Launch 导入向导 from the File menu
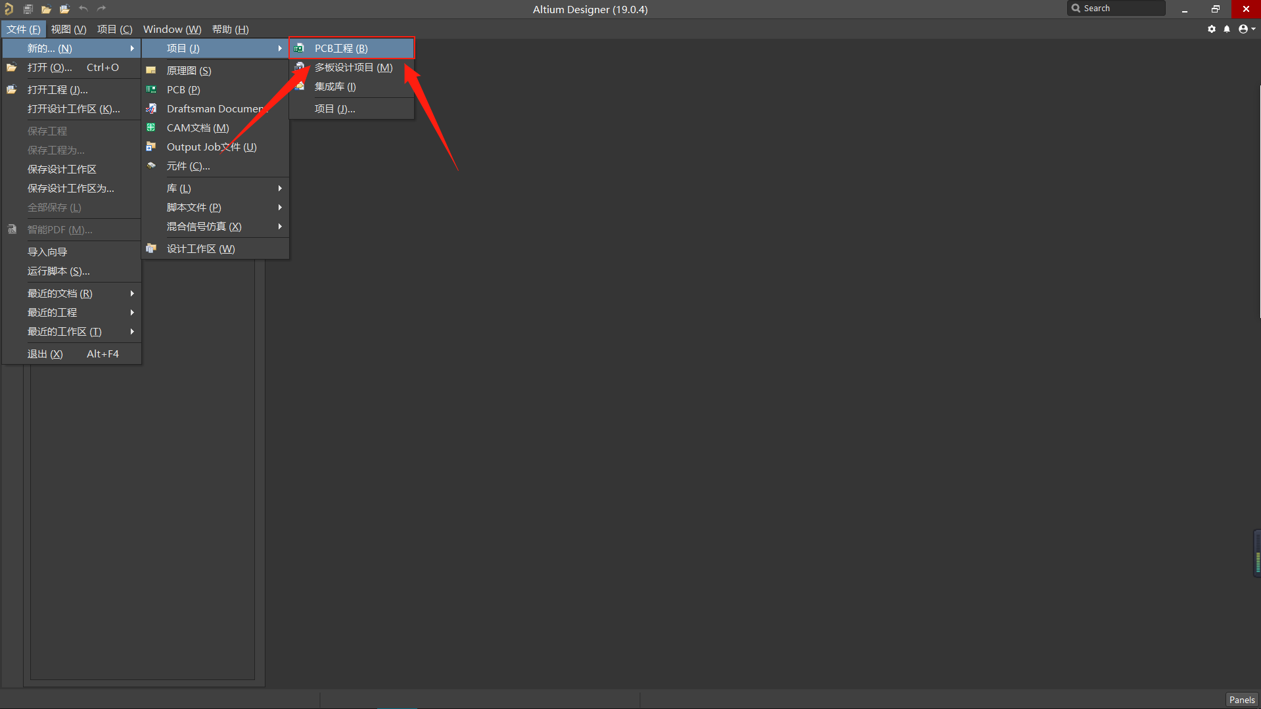 click(72, 252)
